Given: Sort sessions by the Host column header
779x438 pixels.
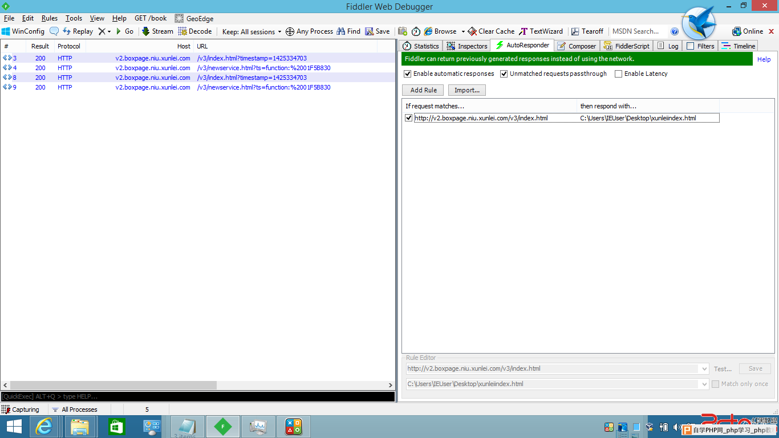Looking at the screenshot, I should point(140,46).
